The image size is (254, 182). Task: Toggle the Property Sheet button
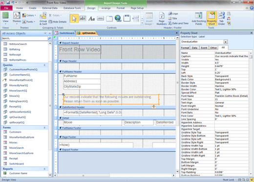coord(212,19)
